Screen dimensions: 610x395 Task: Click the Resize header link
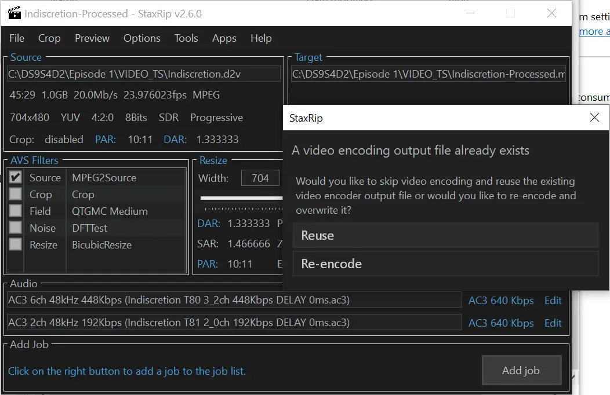pyautogui.click(x=213, y=160)
